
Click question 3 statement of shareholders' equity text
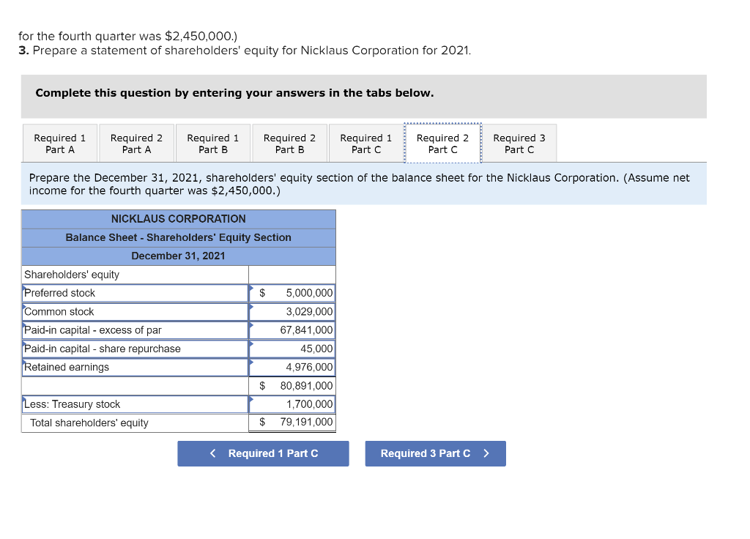click(x=245, y=51)
